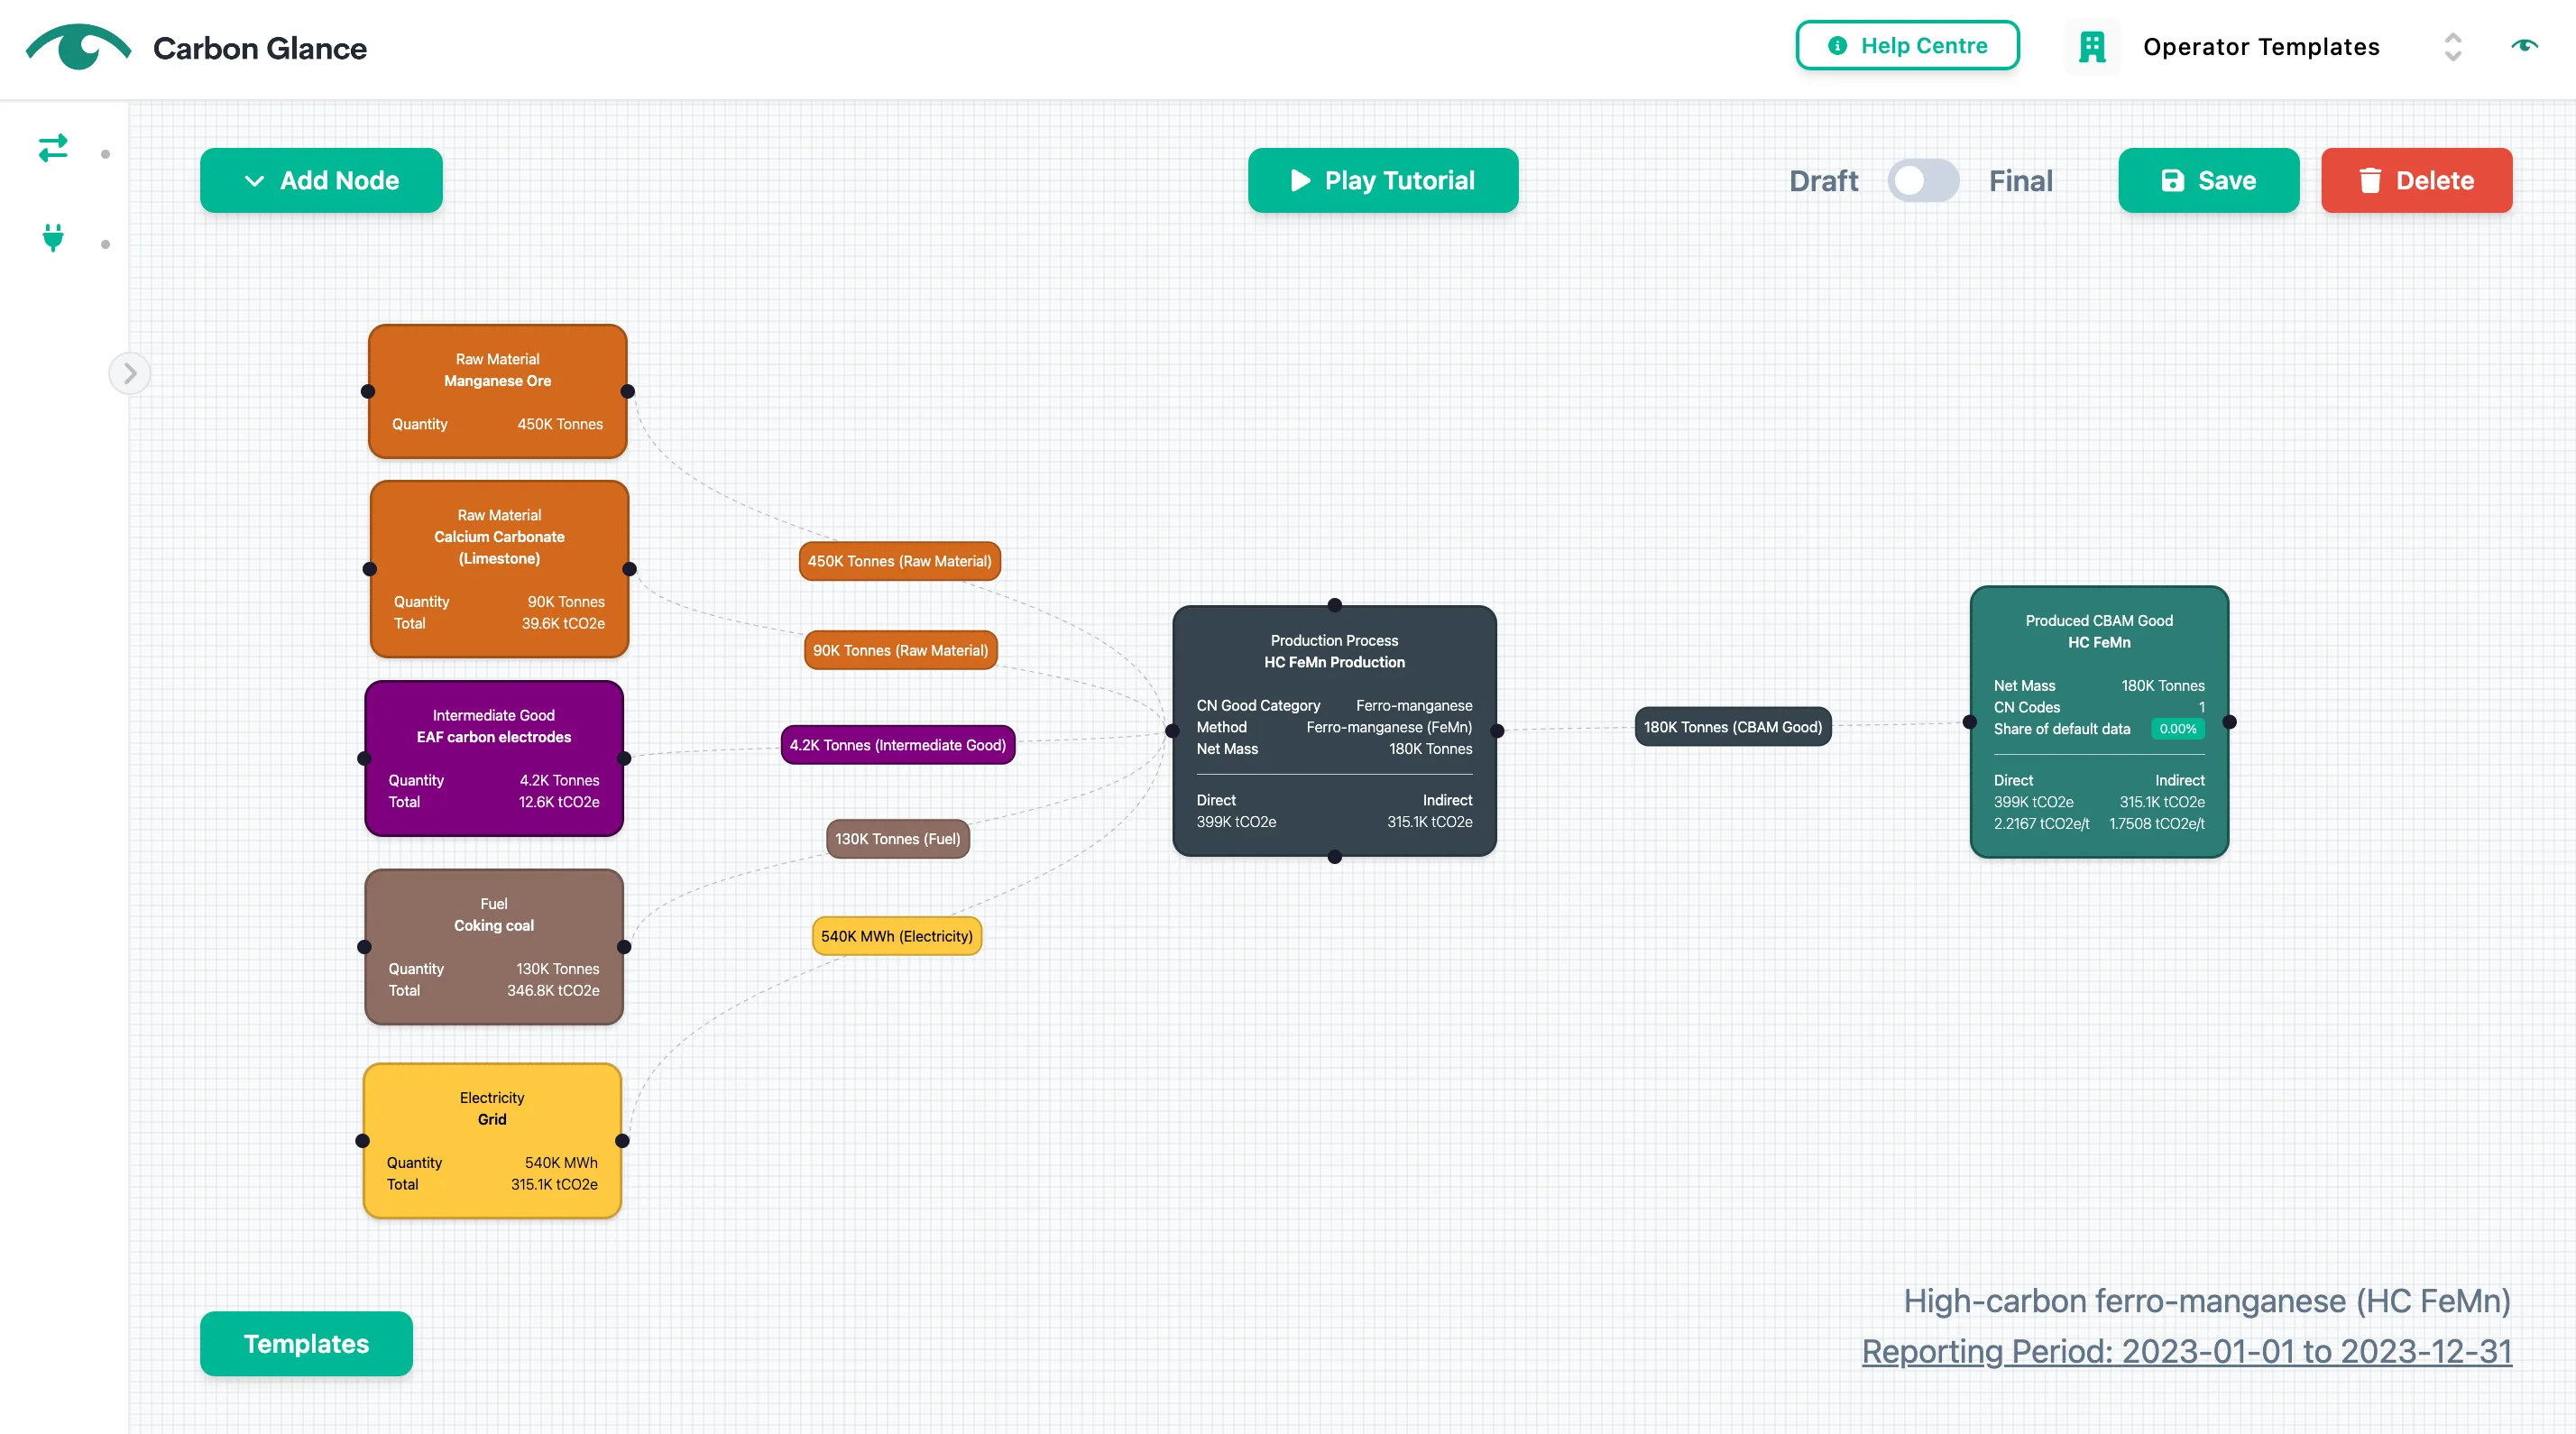Click the building icon beside Operator Templates
This screenshot has height=1434, width=2576.
(x=2092, y=47)
